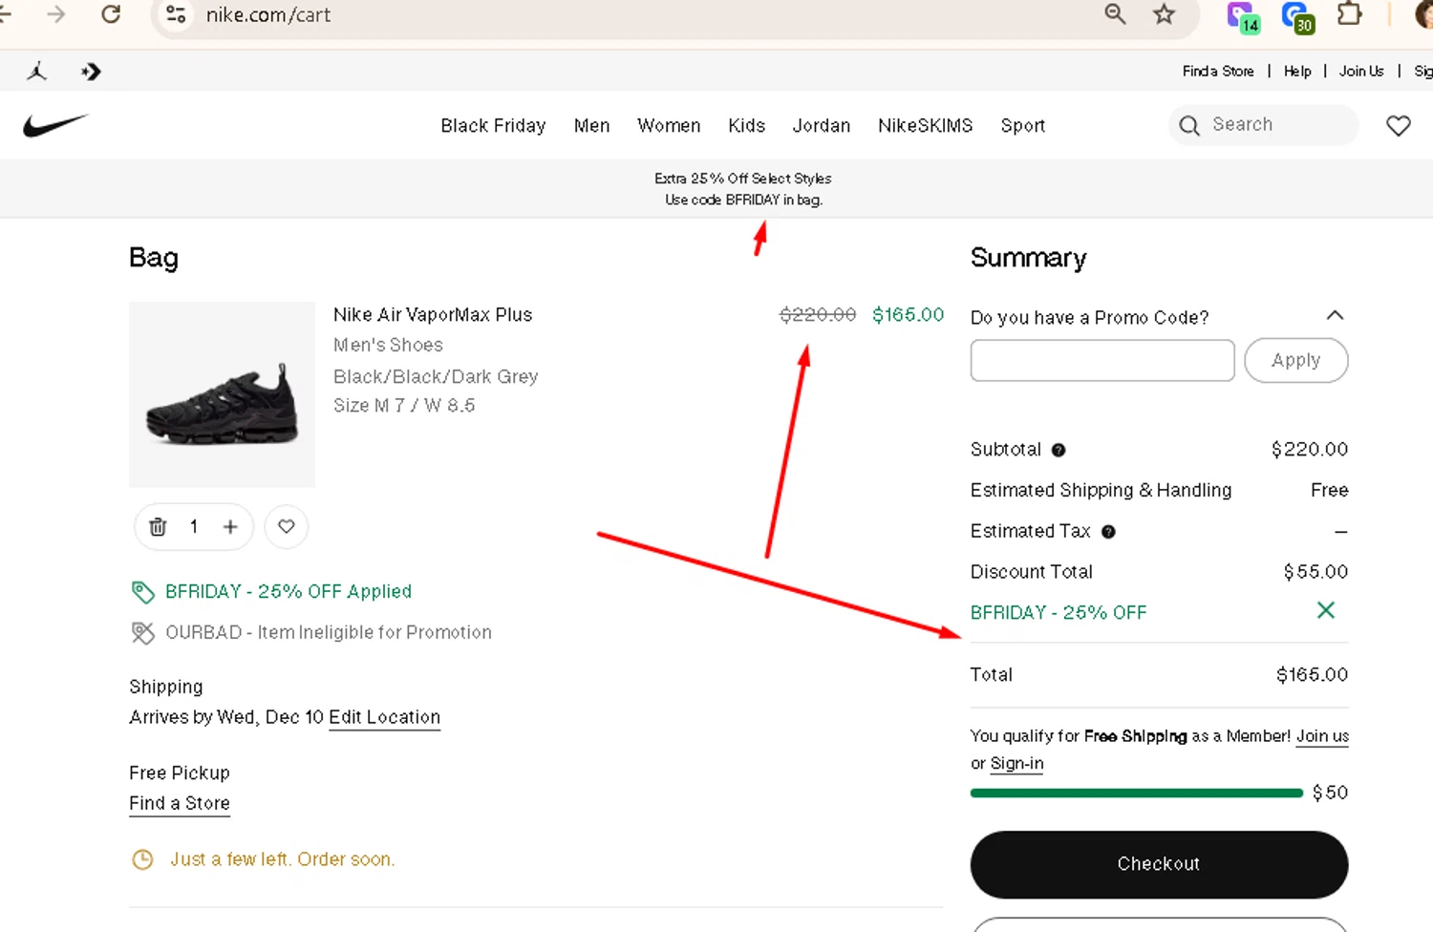
Task: Click the Apply promo button
Action: 1296,360
